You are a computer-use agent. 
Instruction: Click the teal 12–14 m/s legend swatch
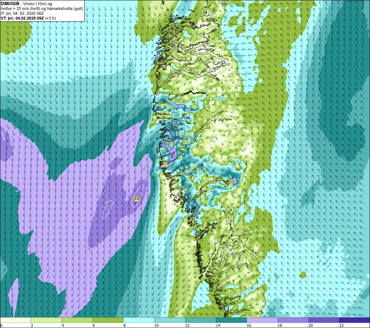coord(200,320)
